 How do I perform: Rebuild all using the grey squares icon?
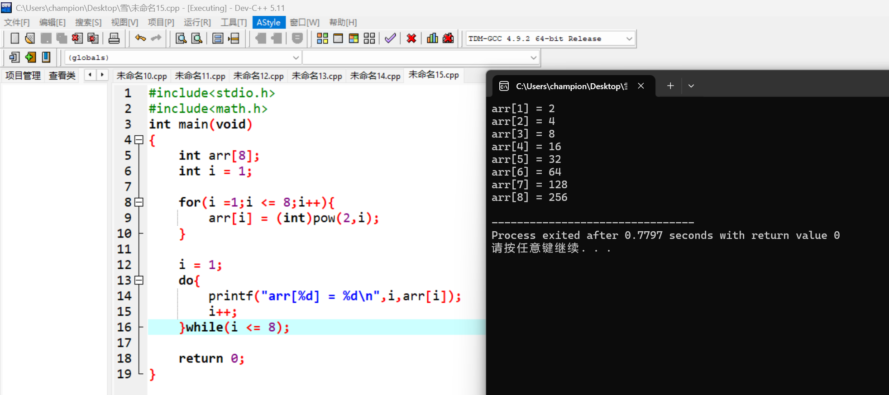pyautogui.click(x=369, y=38)
